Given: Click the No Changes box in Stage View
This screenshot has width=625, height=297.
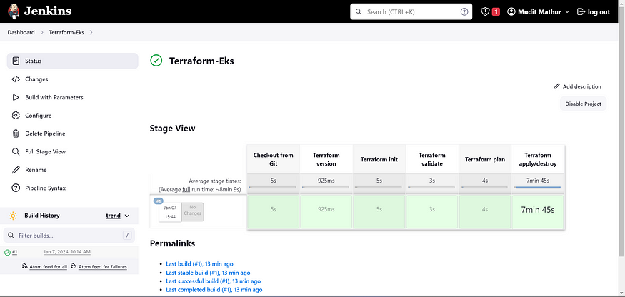Looking at the screenshot, I should point(193,213).
